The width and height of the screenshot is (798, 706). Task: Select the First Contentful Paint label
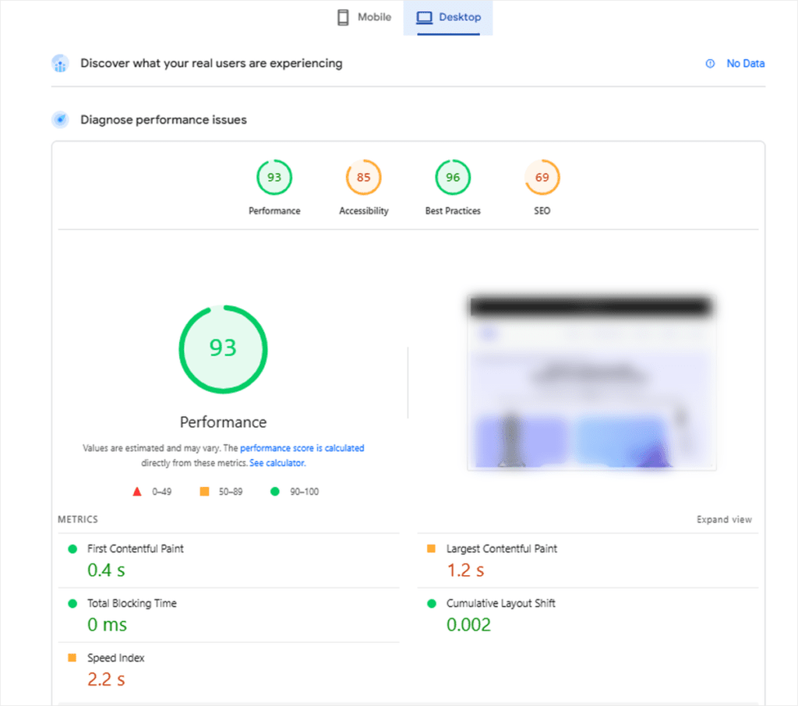coord(136,549)
